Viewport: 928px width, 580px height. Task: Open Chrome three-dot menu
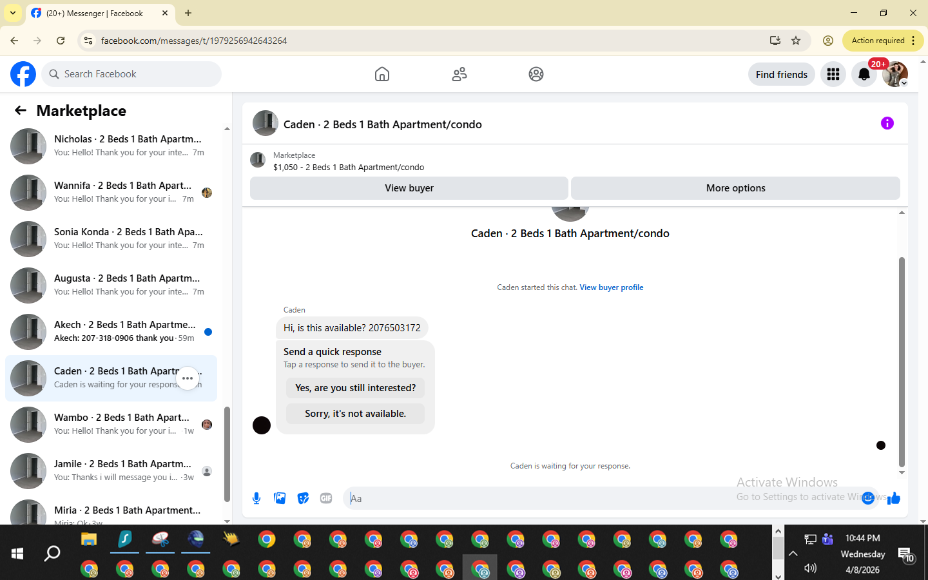(913, 41)
